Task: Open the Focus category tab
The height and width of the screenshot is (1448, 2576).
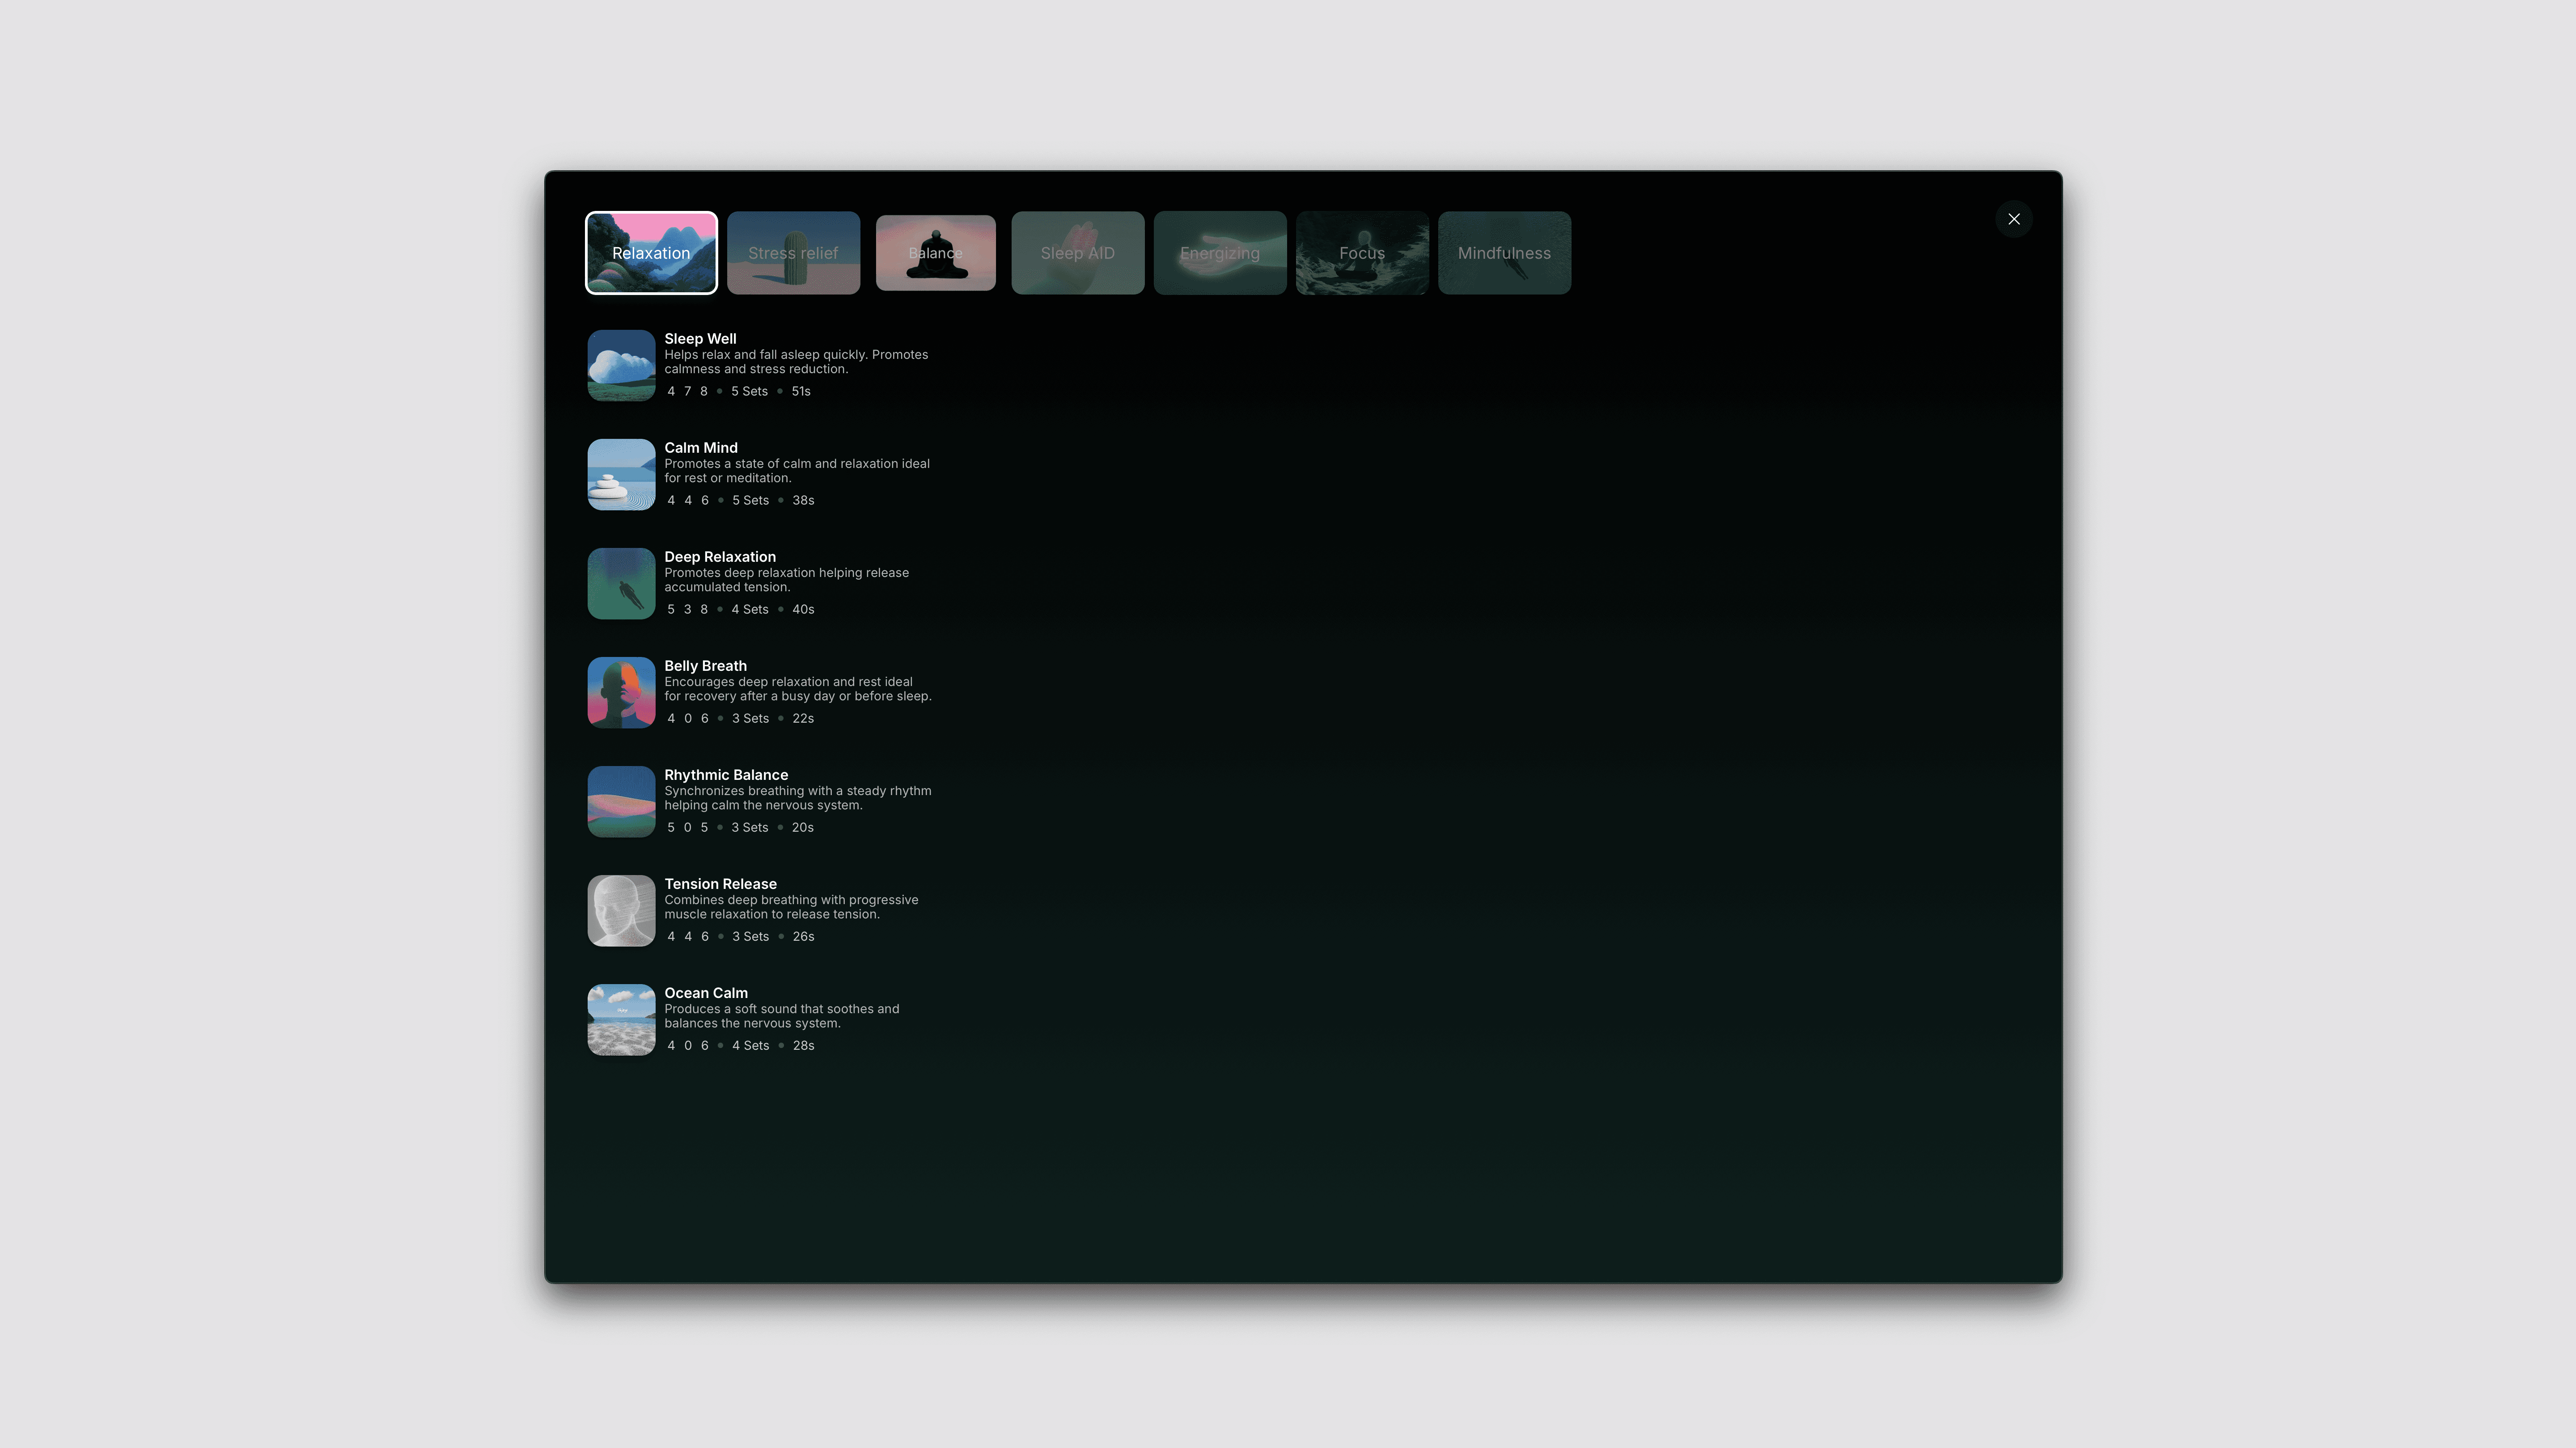Action: tap(1361, 253)
